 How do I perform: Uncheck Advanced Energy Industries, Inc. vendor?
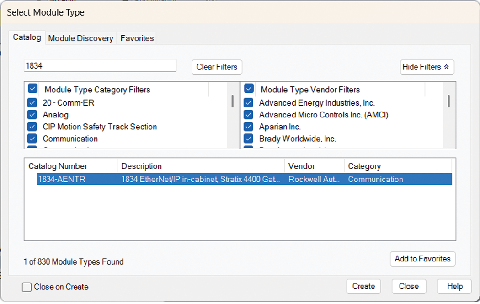(x=248, y=102)
